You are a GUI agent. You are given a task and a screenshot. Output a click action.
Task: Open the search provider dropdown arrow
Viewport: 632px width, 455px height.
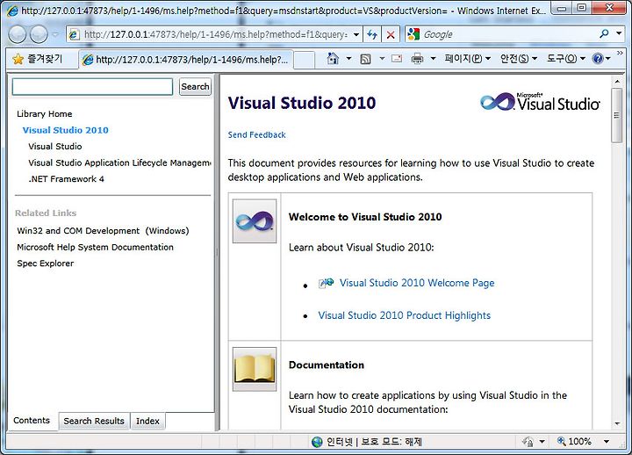tap(619, 34)
